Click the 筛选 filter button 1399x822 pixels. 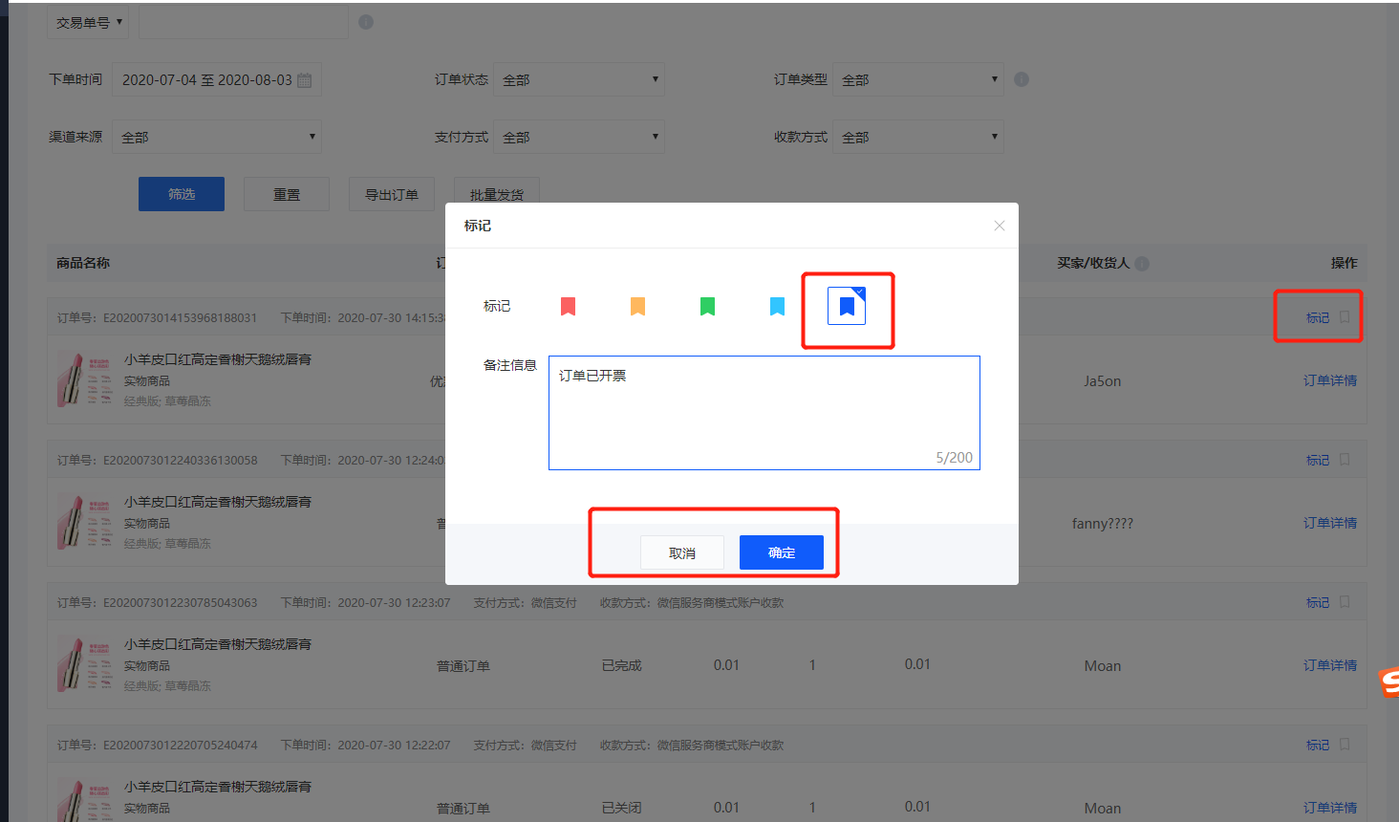(182, 194)
